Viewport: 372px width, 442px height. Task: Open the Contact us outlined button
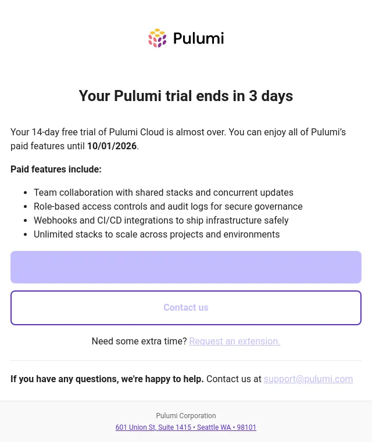coord(186,307)
